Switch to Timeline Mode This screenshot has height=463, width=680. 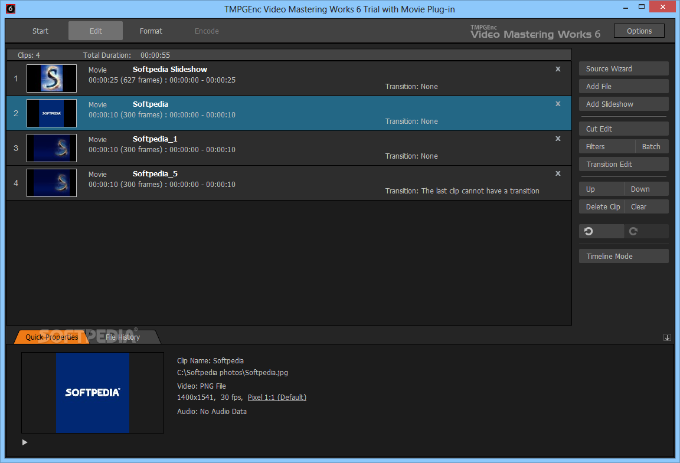click(623, 256)
